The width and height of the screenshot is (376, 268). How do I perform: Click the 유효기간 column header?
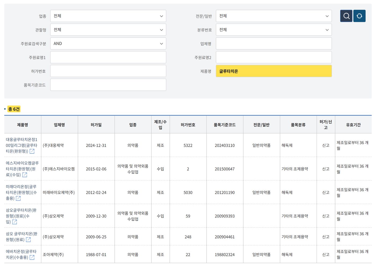tap(353, 125)
